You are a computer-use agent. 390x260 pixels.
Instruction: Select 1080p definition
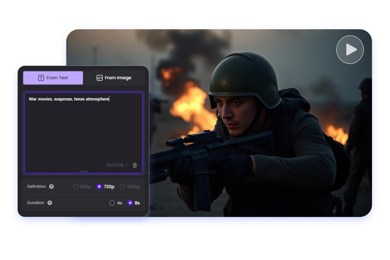(x=130, y=187)
